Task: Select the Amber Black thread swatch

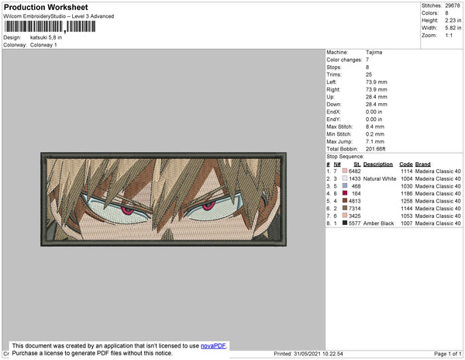Action: pos(345,223)
